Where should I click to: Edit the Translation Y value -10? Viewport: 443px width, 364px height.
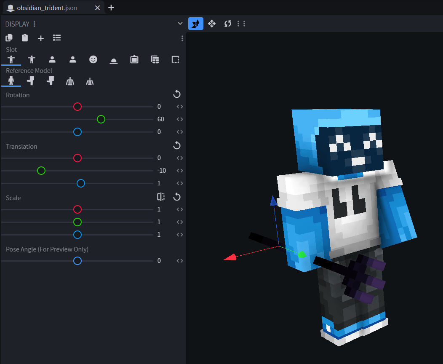pyautogui.click(x=162, y=171)
